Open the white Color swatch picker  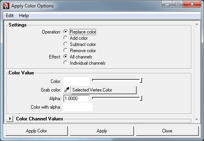[x=77, y=81]
